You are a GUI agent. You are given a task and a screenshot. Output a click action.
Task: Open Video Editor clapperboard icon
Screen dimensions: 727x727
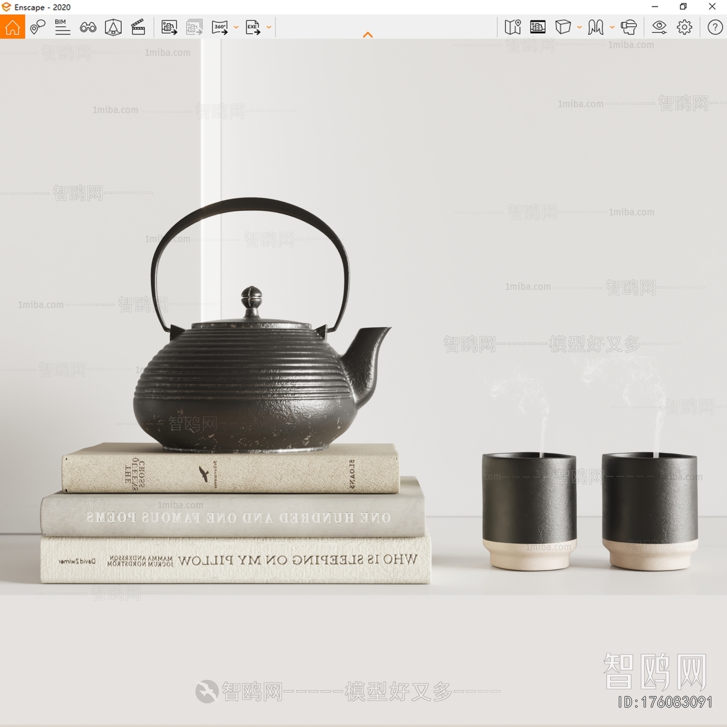click(x=138, y=27)
